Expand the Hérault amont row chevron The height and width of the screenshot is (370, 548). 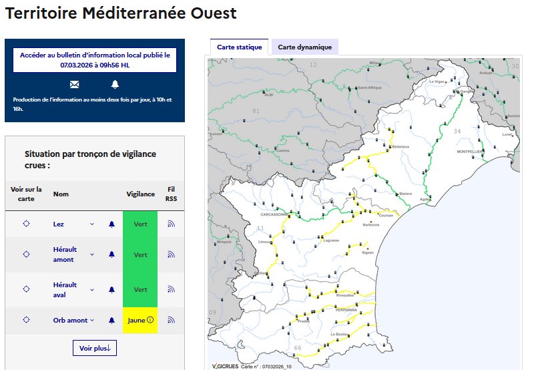pyautogui.click(x=92, y=254)
